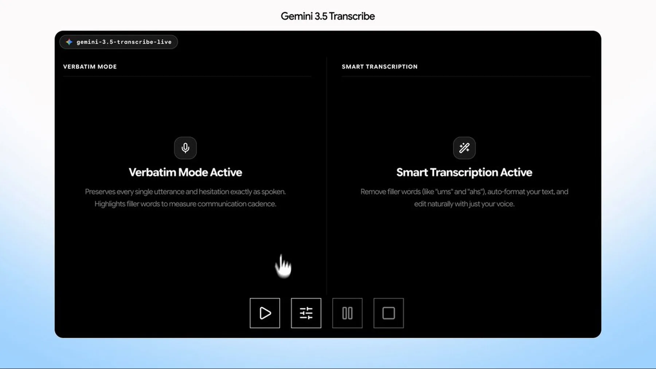The height and width of the screenshot is (369, 656).
Task: Click the "SMART TRANSCRIPTION" panel header
Action: click(380, 67)
